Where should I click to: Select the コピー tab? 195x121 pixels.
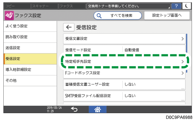coord(17,6)
